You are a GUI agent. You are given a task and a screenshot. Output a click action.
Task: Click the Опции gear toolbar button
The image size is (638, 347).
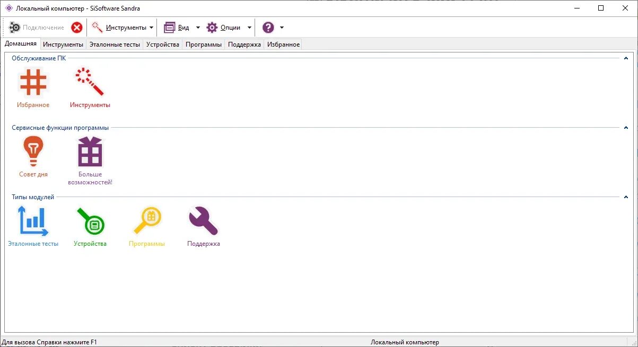coord(223,28)
